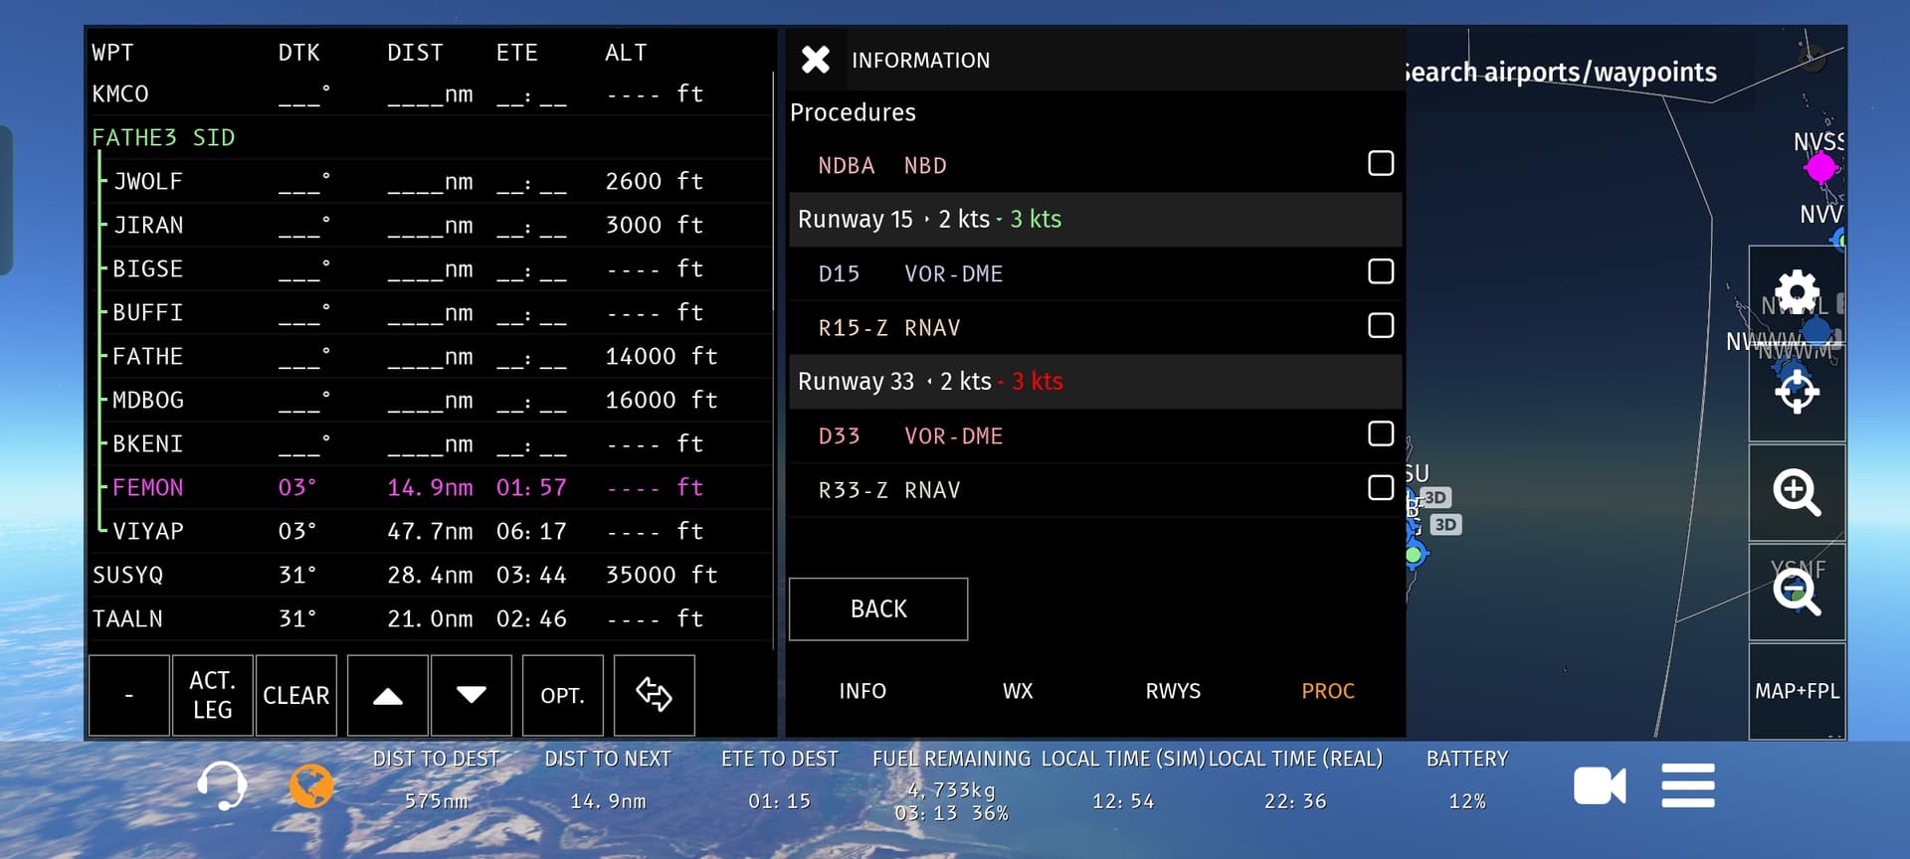Tap the SUSYQ 35000 ft altitude value

[x=662, y=575]
